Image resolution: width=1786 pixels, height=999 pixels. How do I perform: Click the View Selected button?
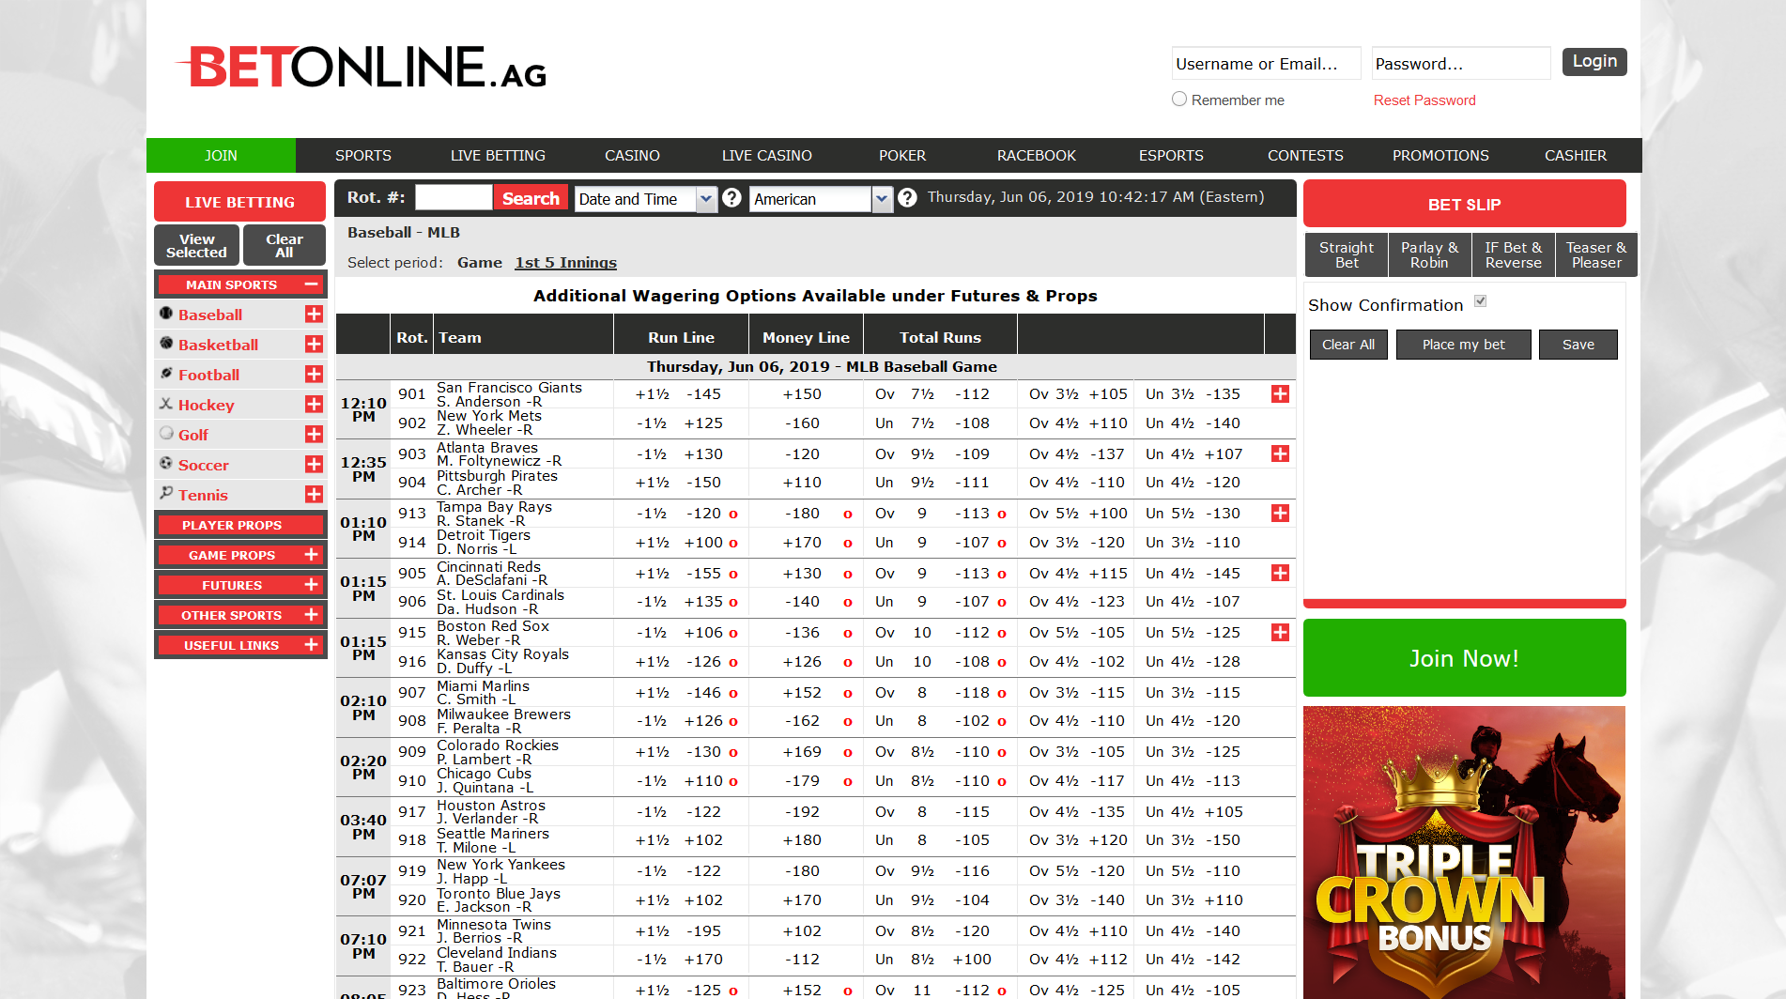[x=196, y=246]
